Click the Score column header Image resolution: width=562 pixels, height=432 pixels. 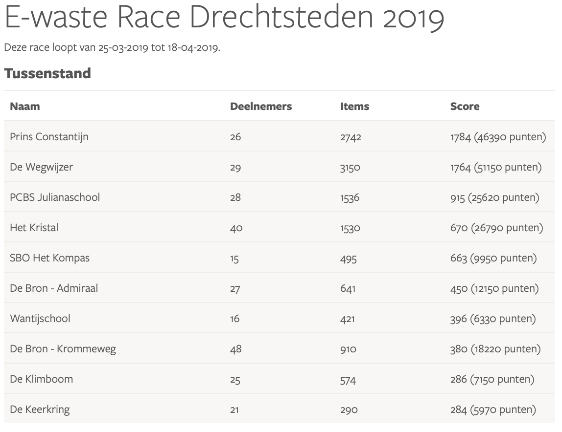[x=465, y=106]
